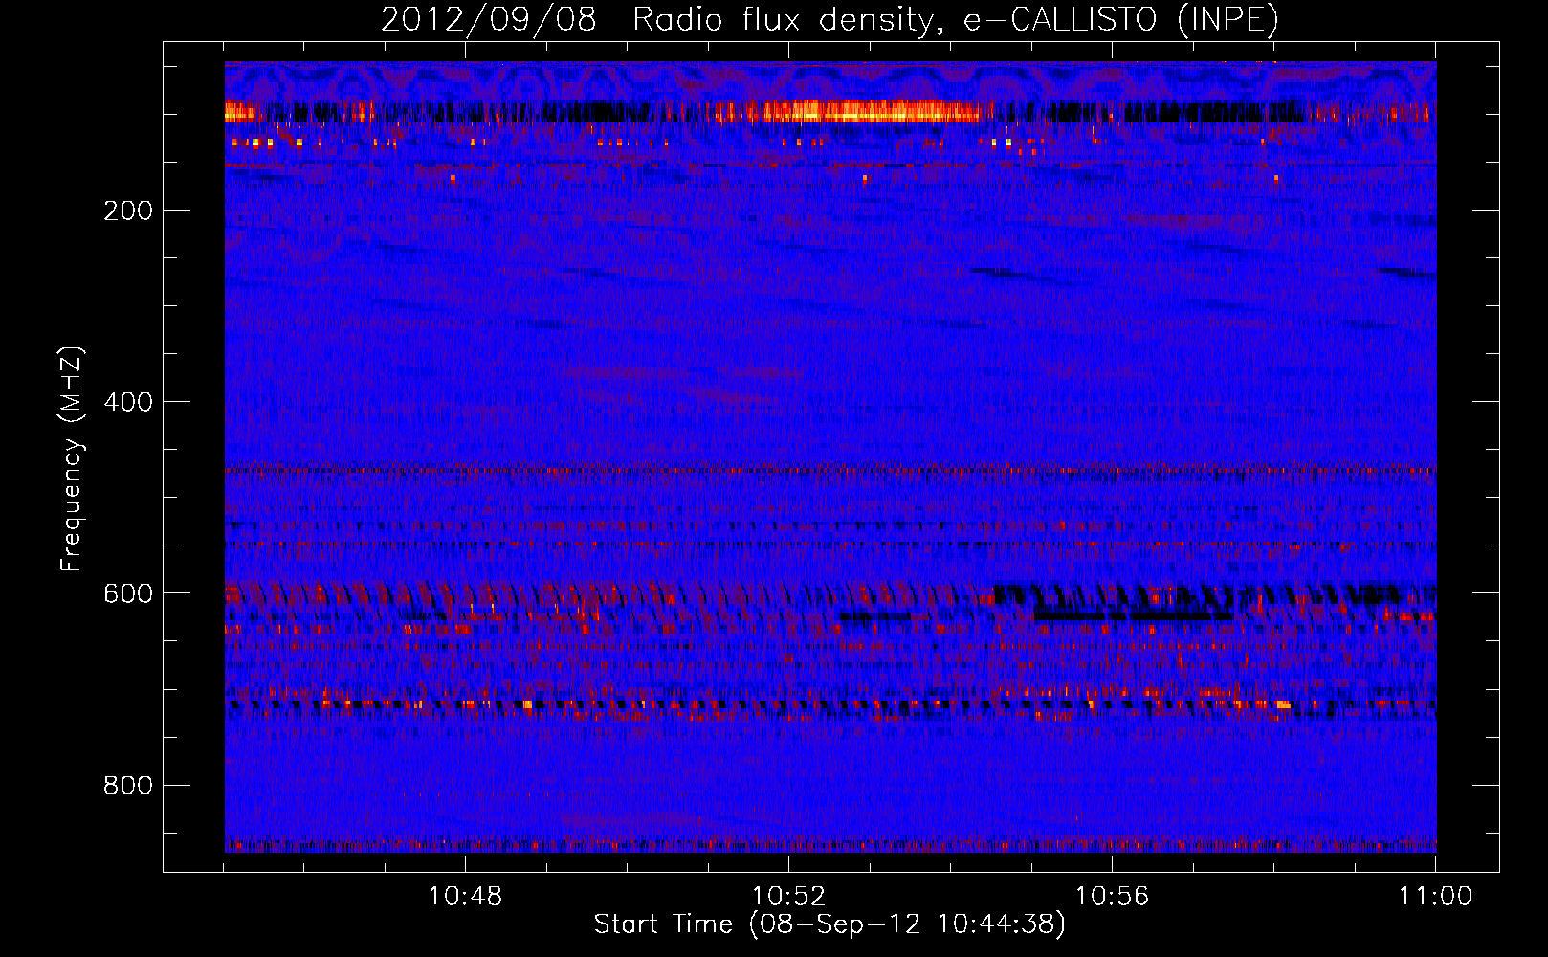Click the 200 frequency tick label

click(128, 211)
